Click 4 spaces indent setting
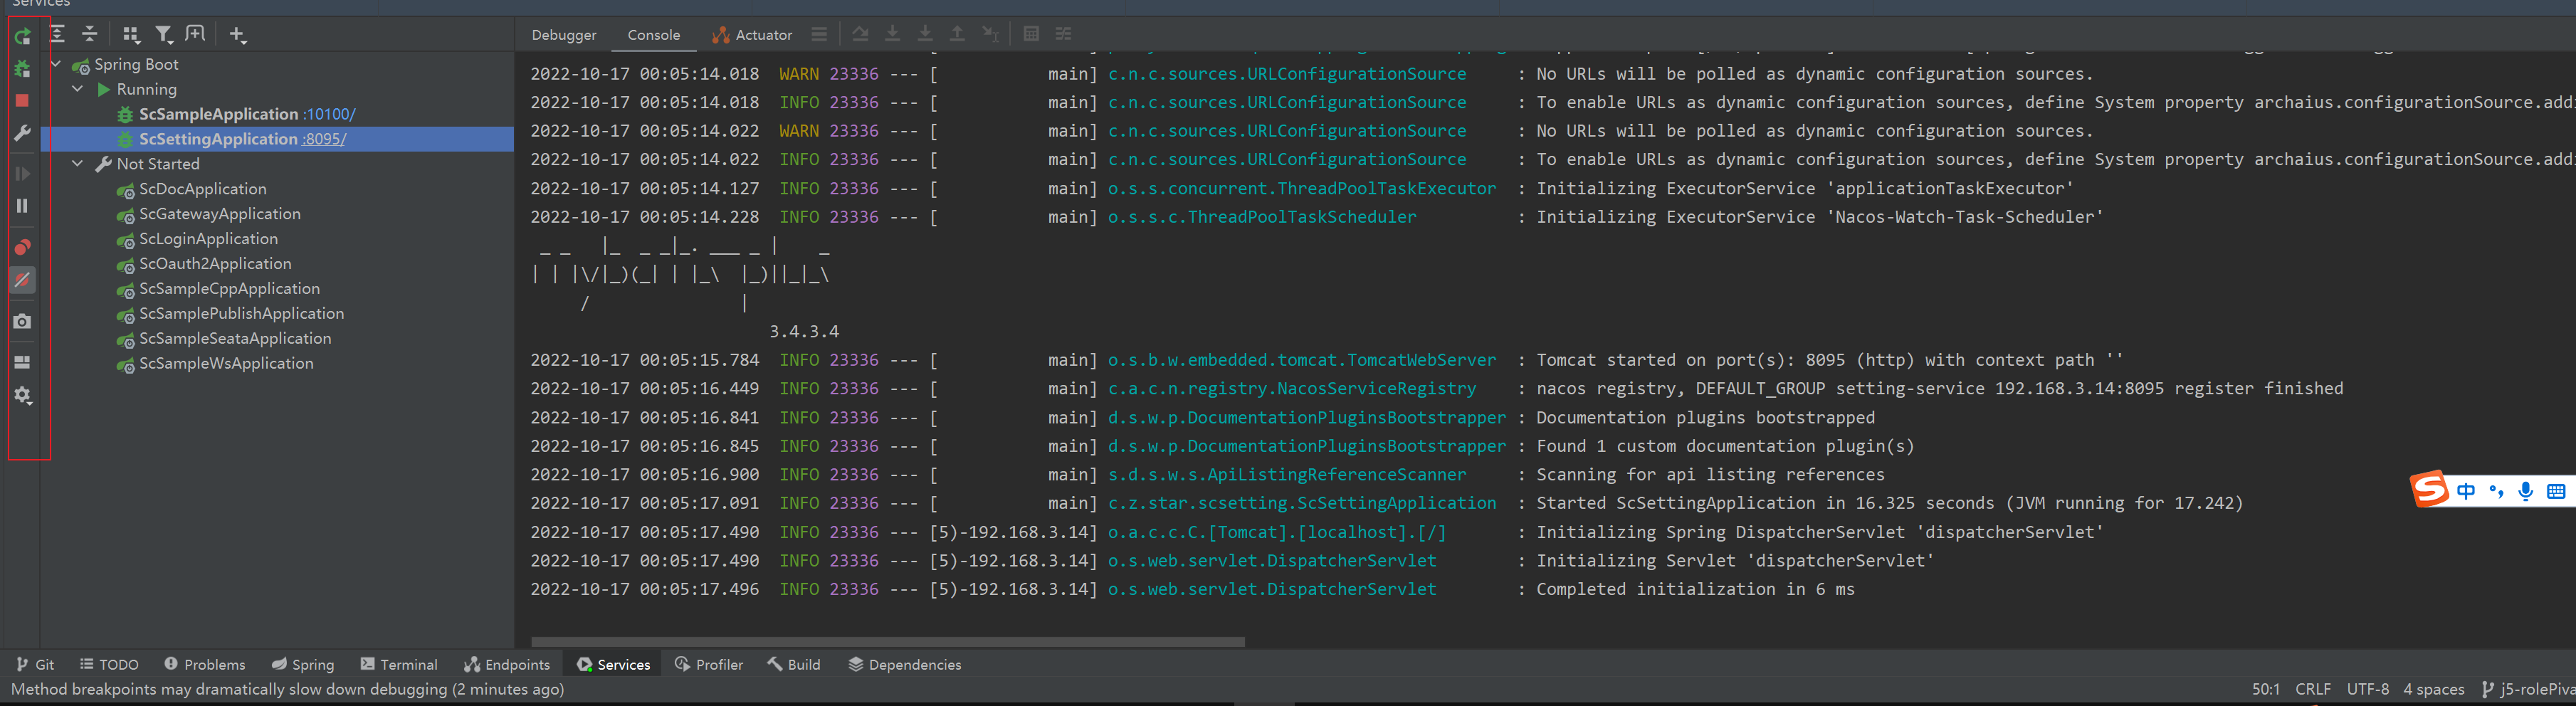The height and width of the screenshot is (706, 2576). (x=2434, y=689)
